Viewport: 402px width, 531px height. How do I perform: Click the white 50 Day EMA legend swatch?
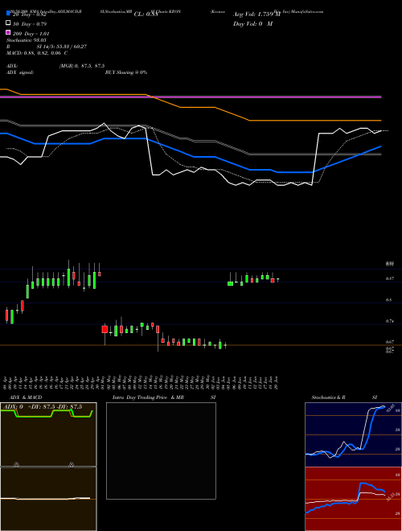pyautogui.click(x=8, y=23)
